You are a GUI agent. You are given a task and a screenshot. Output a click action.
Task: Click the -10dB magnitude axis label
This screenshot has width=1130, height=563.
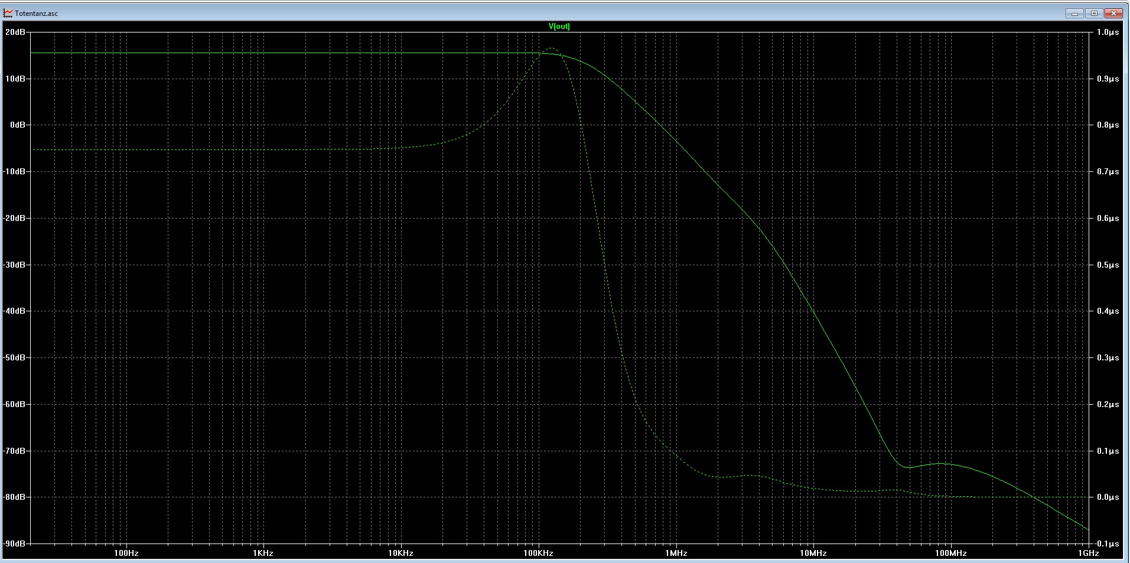pos(14,171)
